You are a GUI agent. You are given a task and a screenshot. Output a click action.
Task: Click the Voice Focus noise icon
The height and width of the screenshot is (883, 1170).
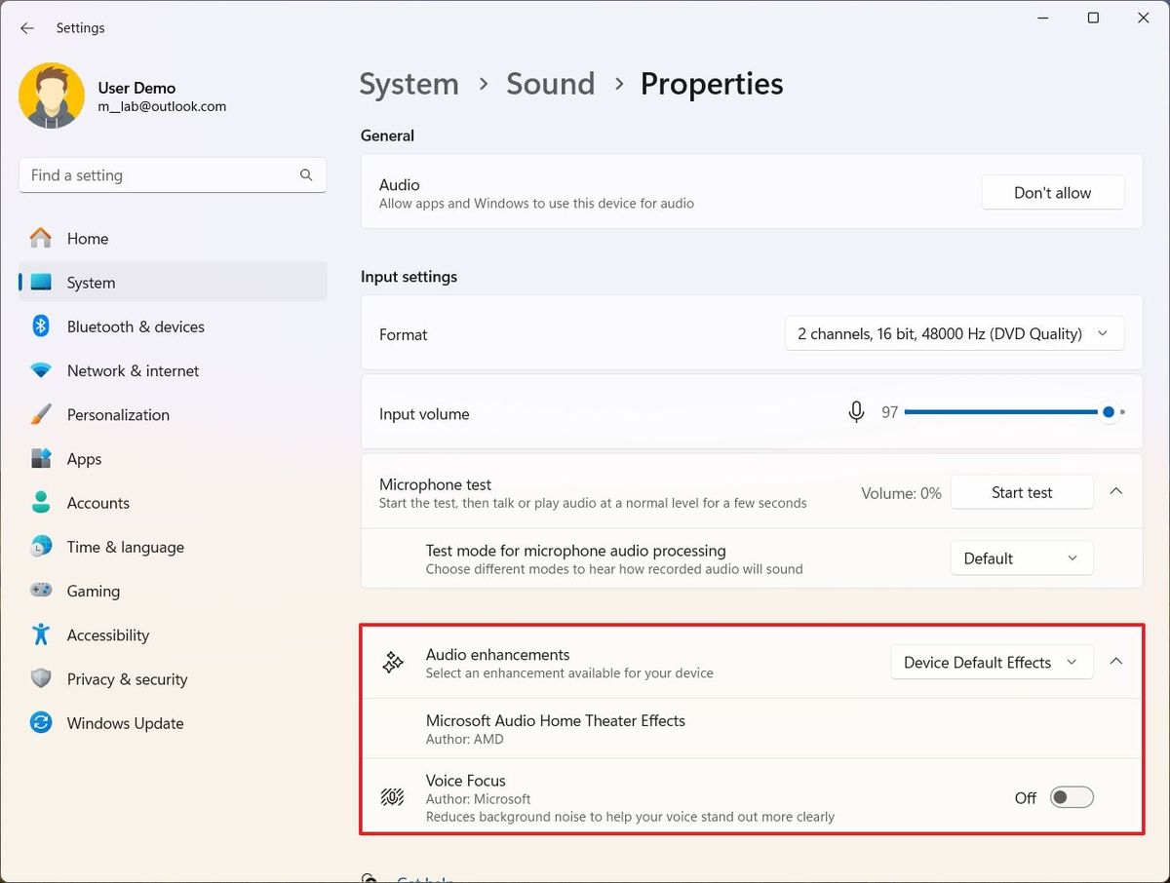click(392, 796)
